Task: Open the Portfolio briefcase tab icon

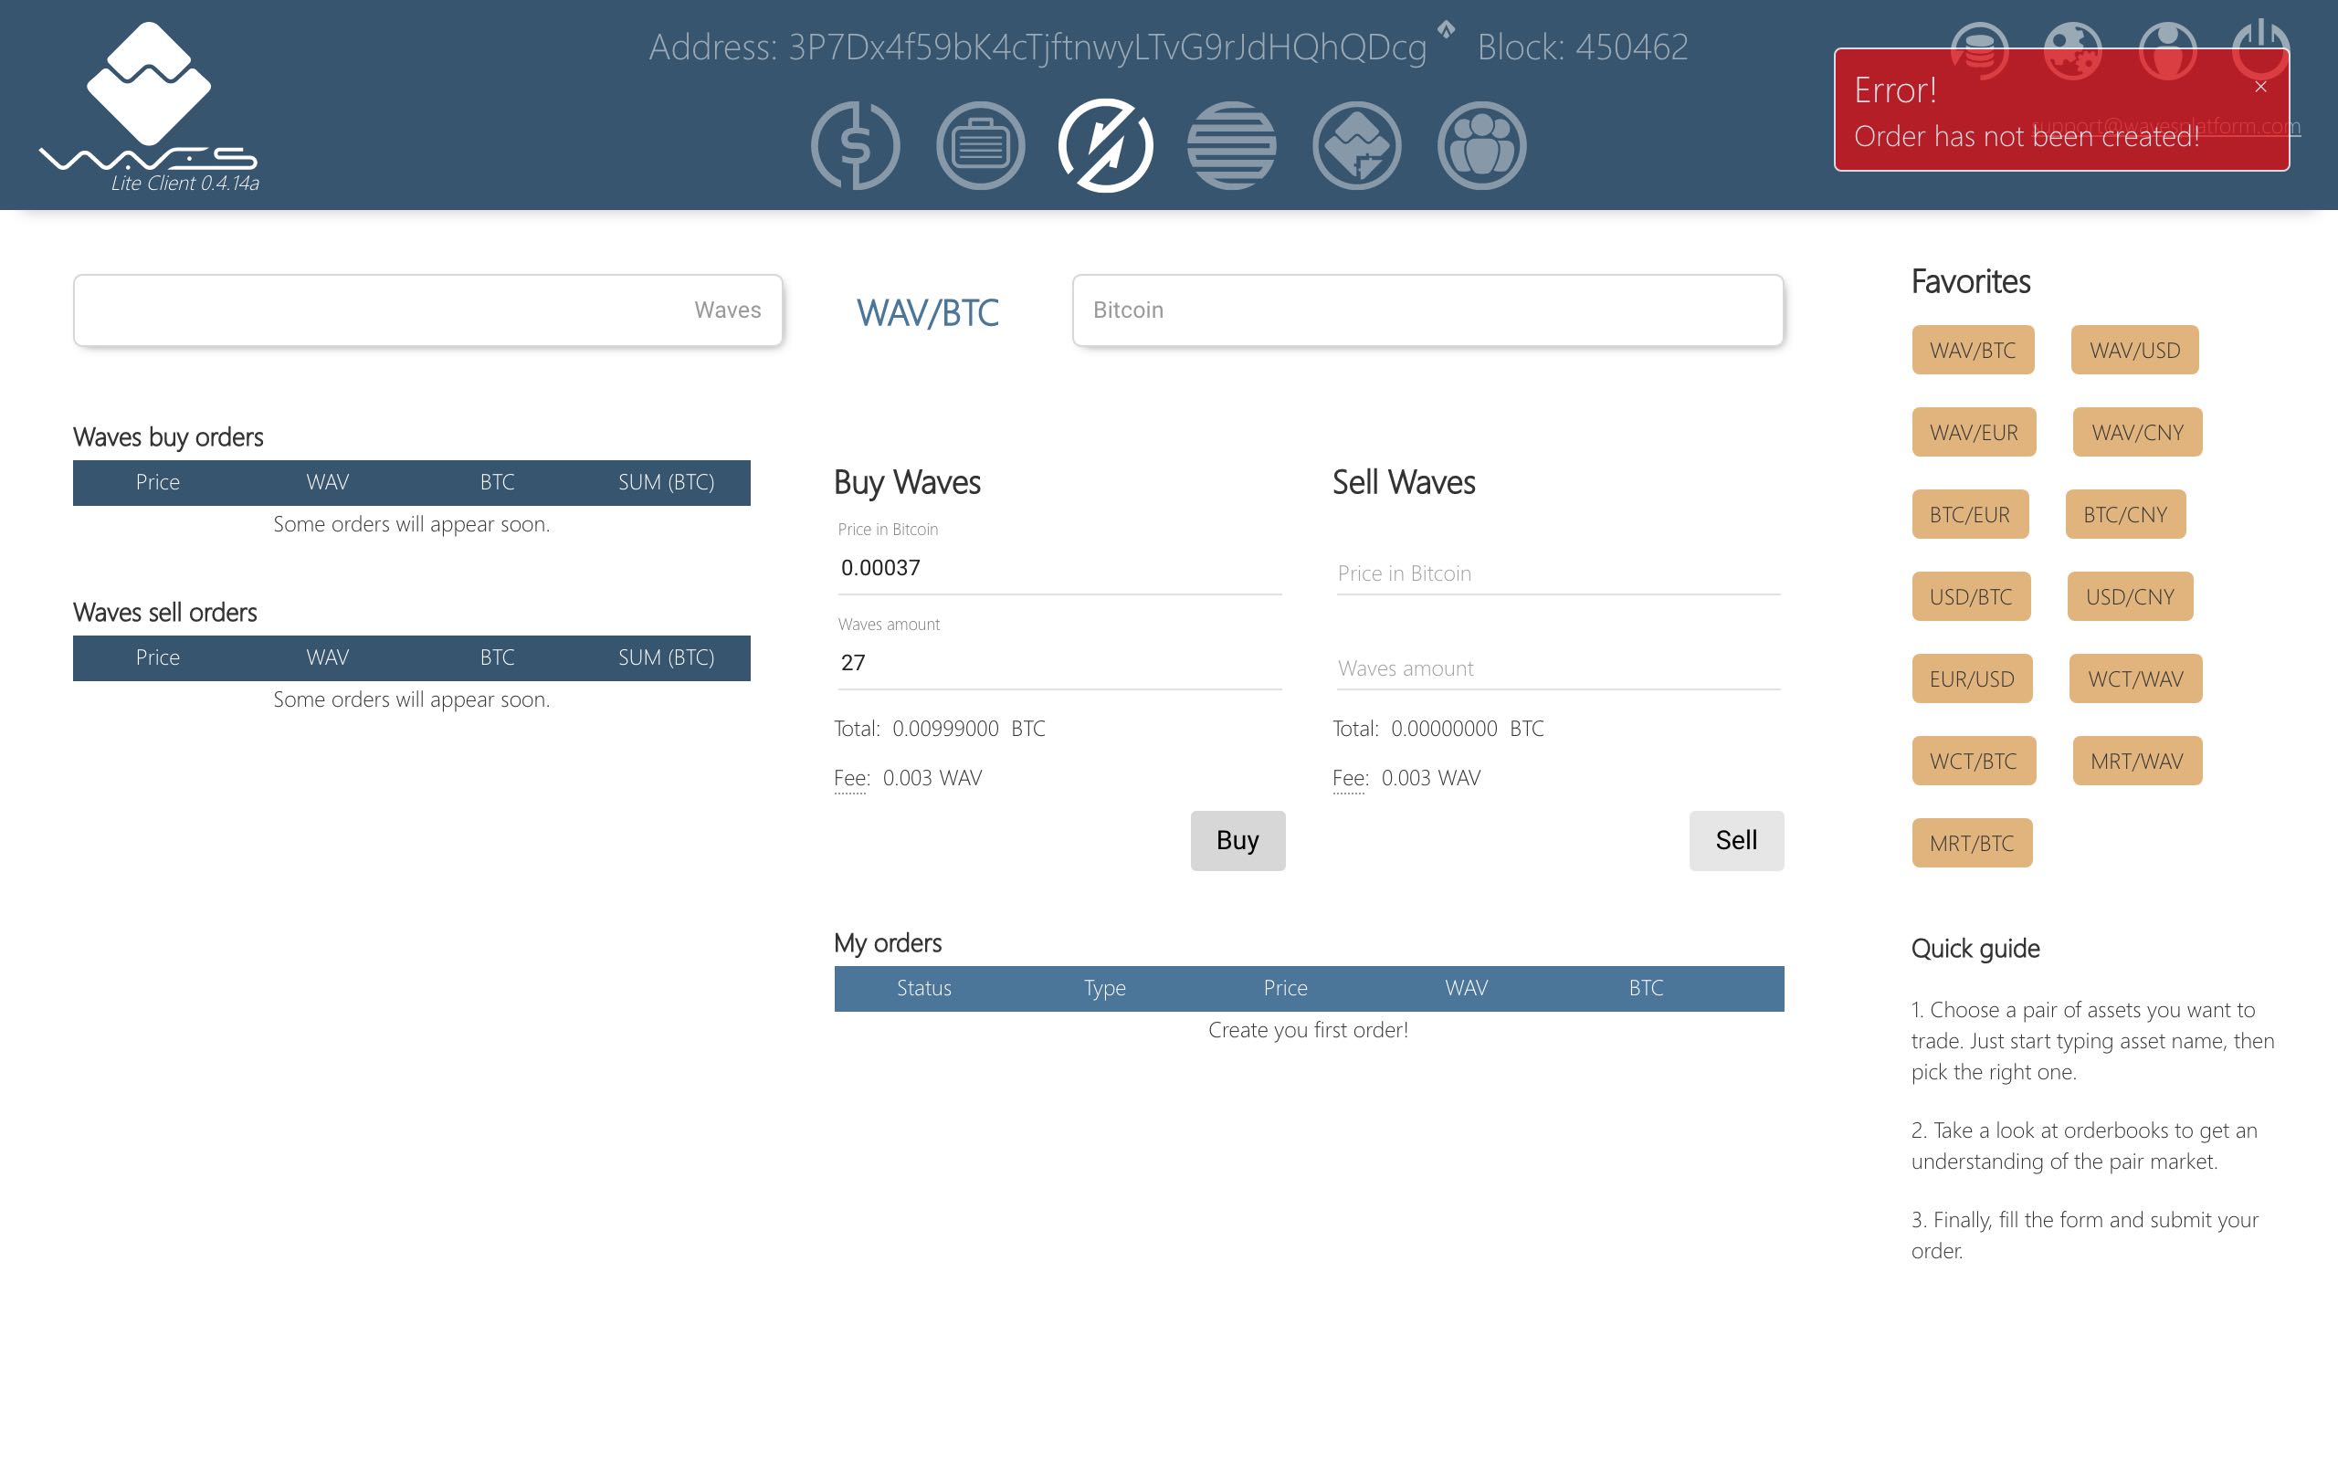Action: pos(980,146)
